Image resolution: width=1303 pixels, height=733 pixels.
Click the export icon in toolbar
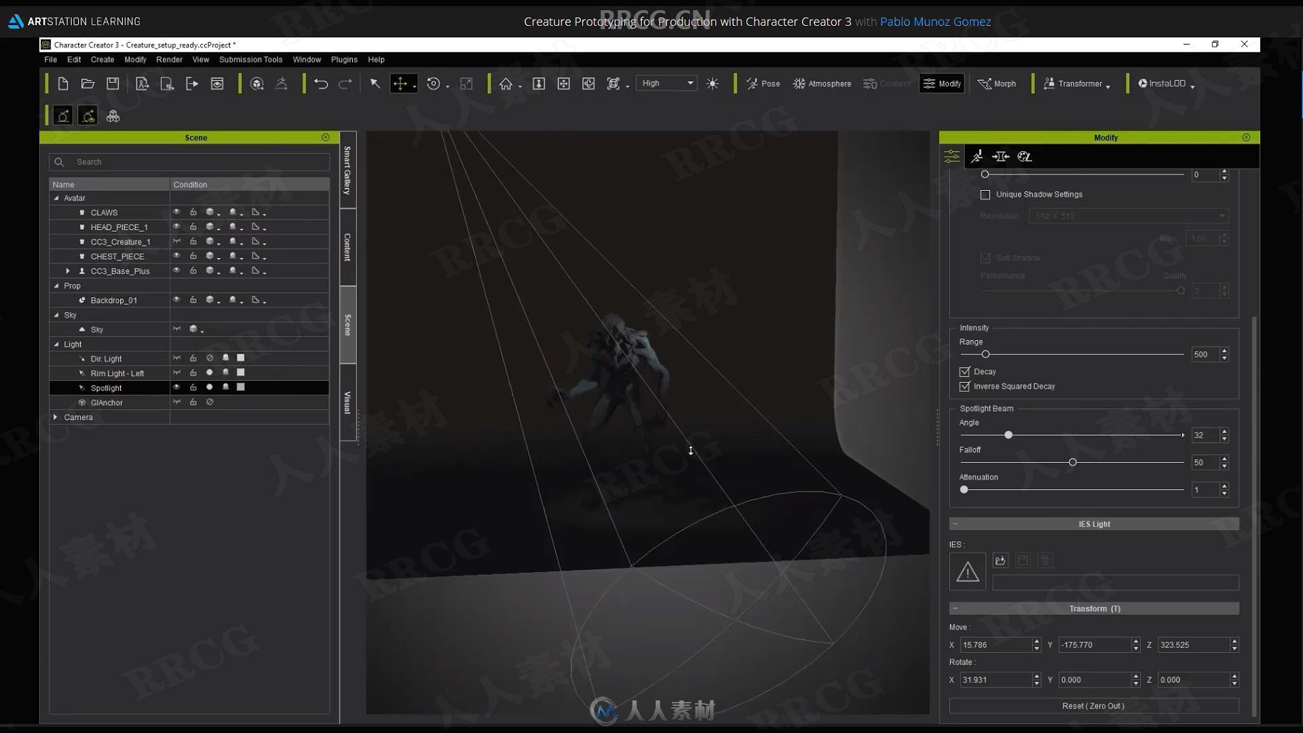coord(192,83)
